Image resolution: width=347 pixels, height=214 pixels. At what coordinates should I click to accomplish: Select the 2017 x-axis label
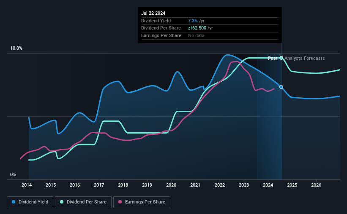tap(99, 185)
